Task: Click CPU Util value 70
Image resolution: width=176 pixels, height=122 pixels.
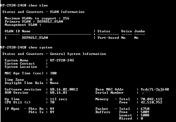Action: [52, 102]
